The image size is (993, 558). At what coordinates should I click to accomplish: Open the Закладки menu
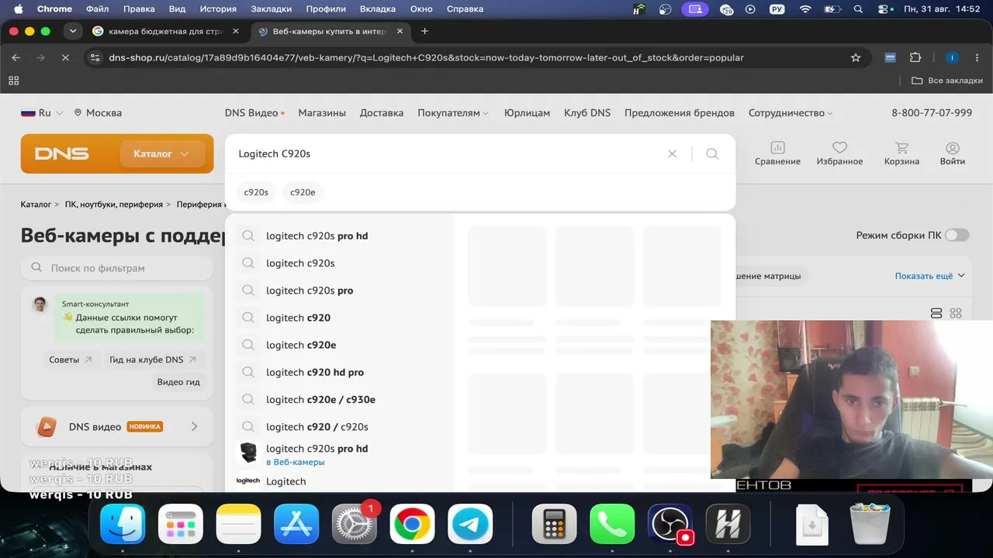coord(271,9)
